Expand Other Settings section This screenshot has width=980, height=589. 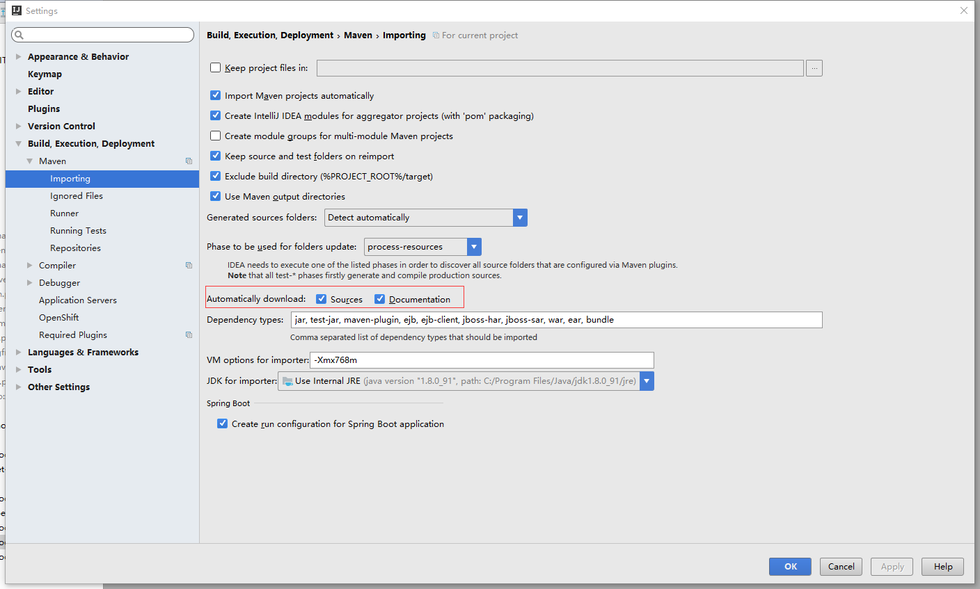click(18, 387)
